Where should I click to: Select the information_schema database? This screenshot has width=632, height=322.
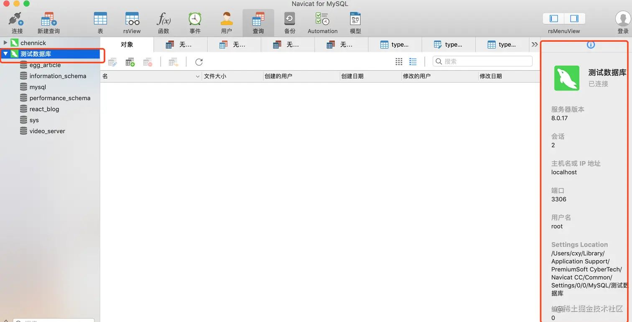(58, 76)
